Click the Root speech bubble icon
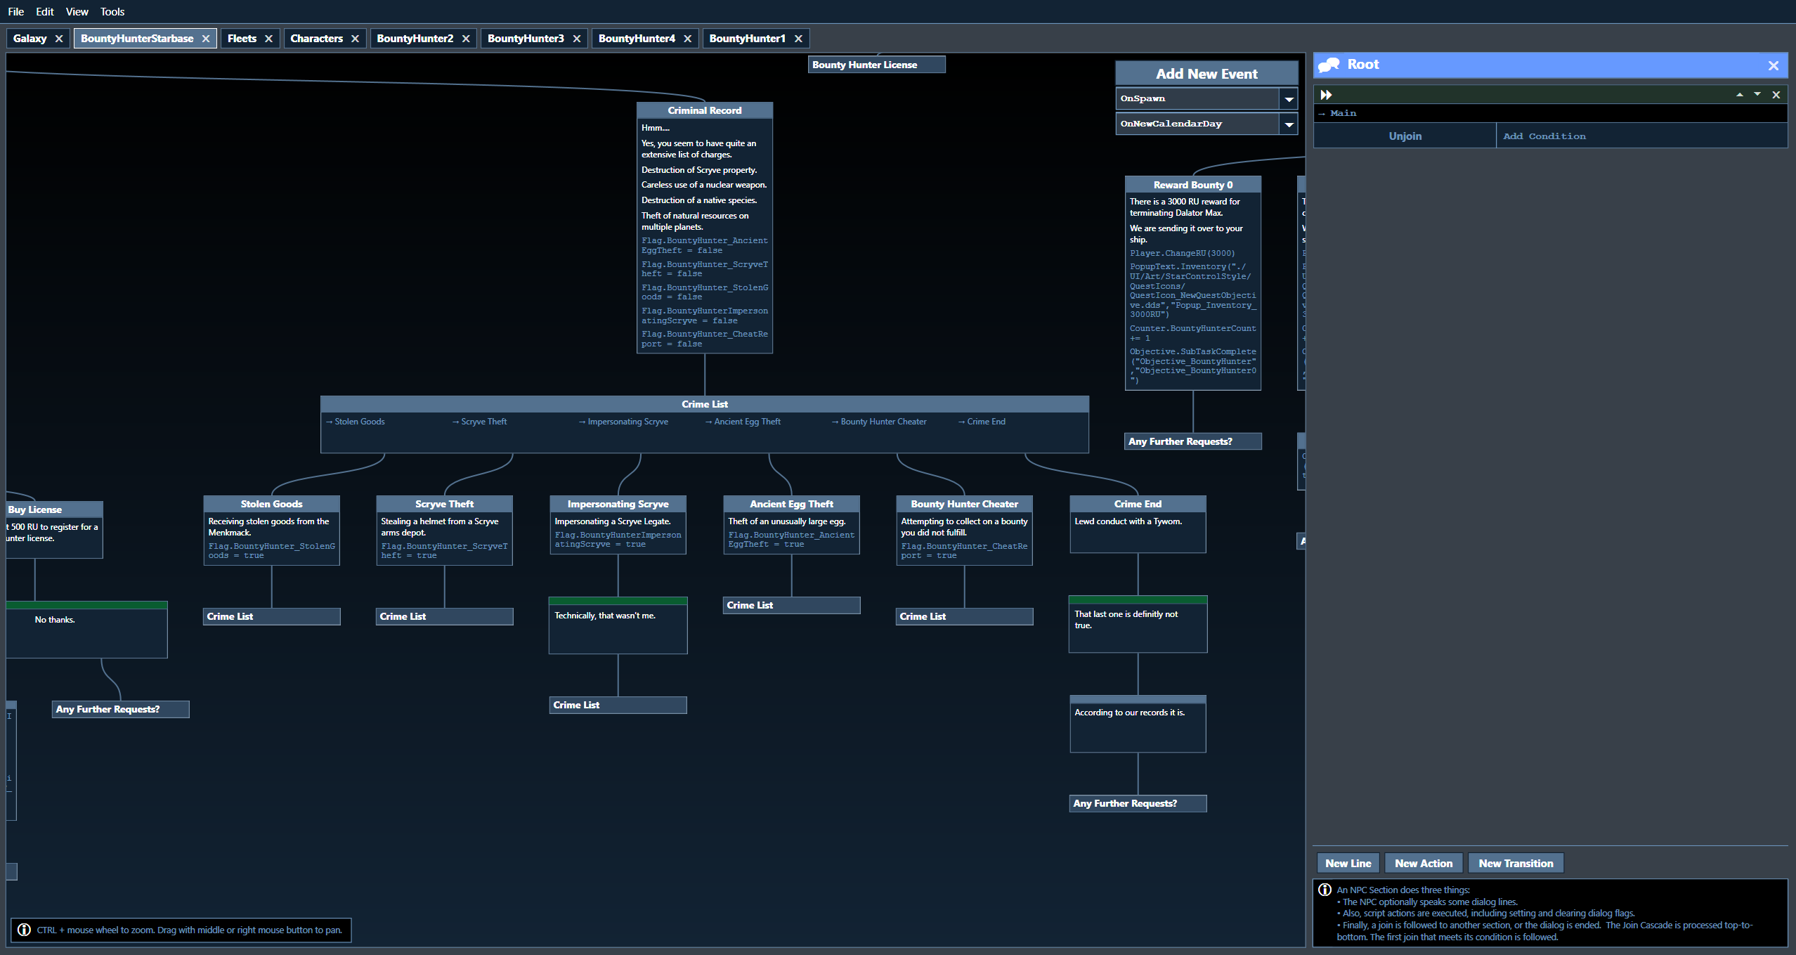This screenshot has width=1796, height=955. pyautogui.click(x=1329, y=65)
